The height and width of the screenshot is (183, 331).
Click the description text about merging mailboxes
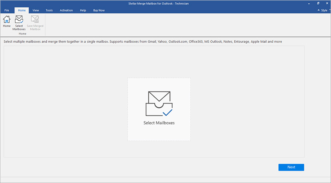tap(143, 42)
